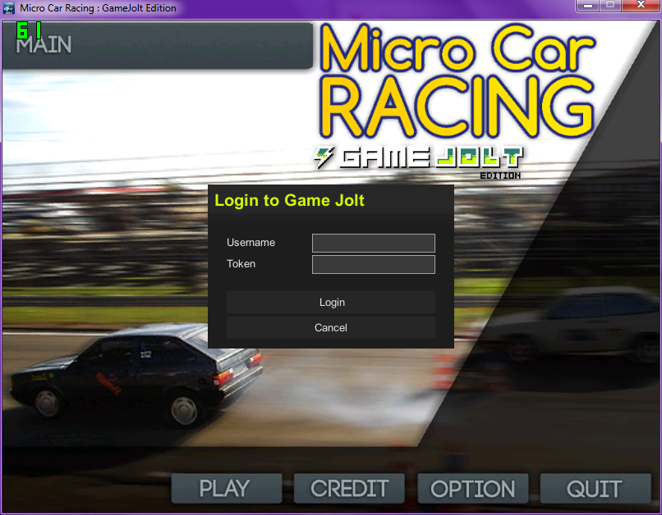This screenshot has height=515, width=662.
Task: Click the 'Username' label
Action: 251,242
